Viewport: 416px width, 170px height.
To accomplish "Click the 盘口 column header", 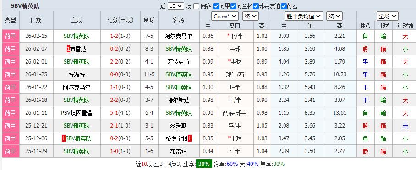I will pyautogui.click(x=235, y=26).
